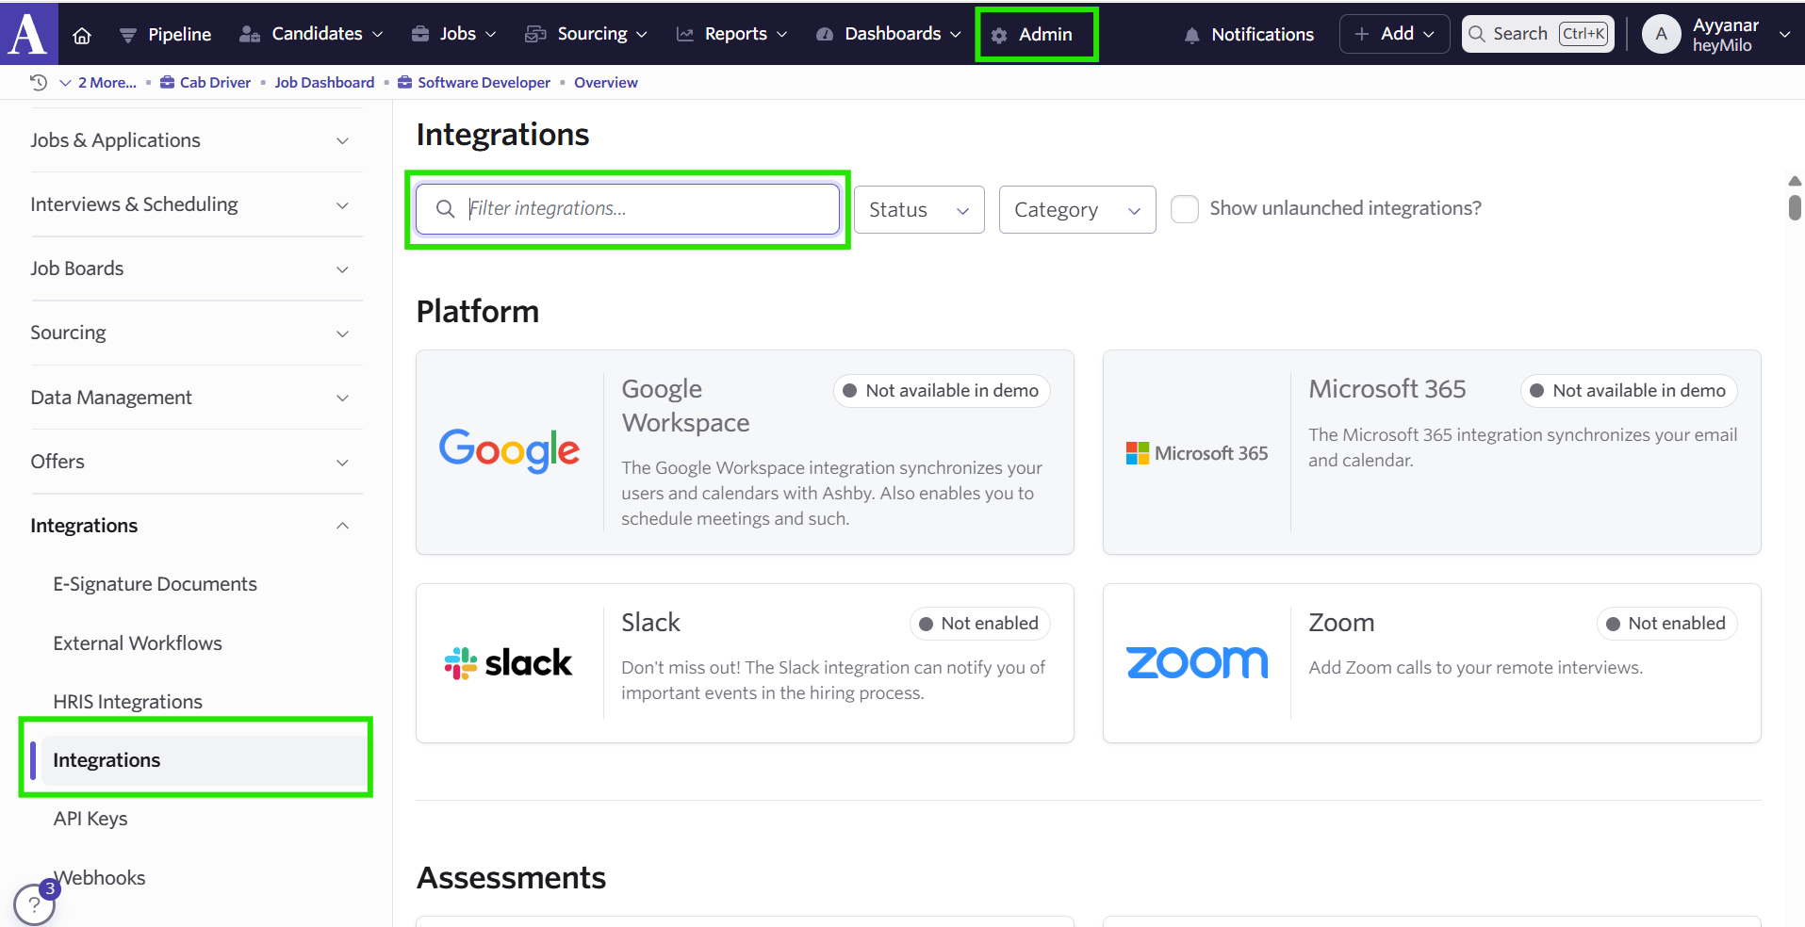Open the Status filter dropdown
This screenshot has width=1805, height=927.
(x=919, y=209)
